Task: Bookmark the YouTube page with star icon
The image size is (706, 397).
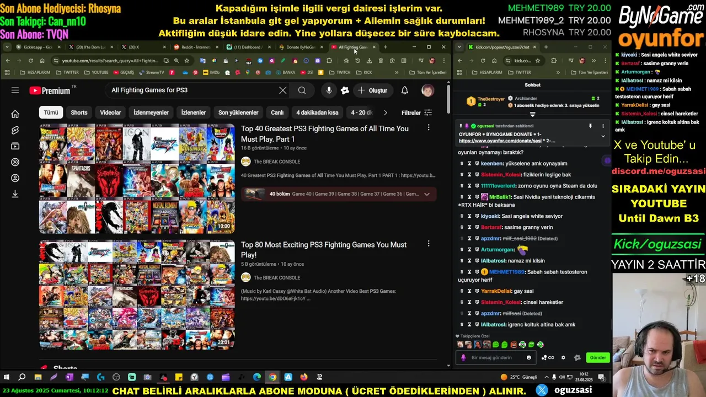Action: point(186,61)
